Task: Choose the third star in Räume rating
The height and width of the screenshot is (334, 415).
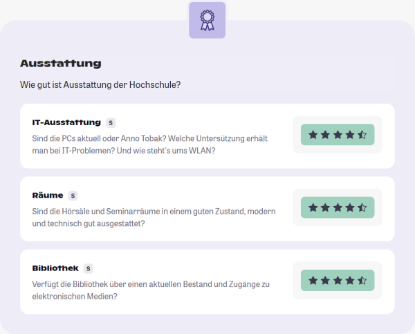Action: click(338, 207)
